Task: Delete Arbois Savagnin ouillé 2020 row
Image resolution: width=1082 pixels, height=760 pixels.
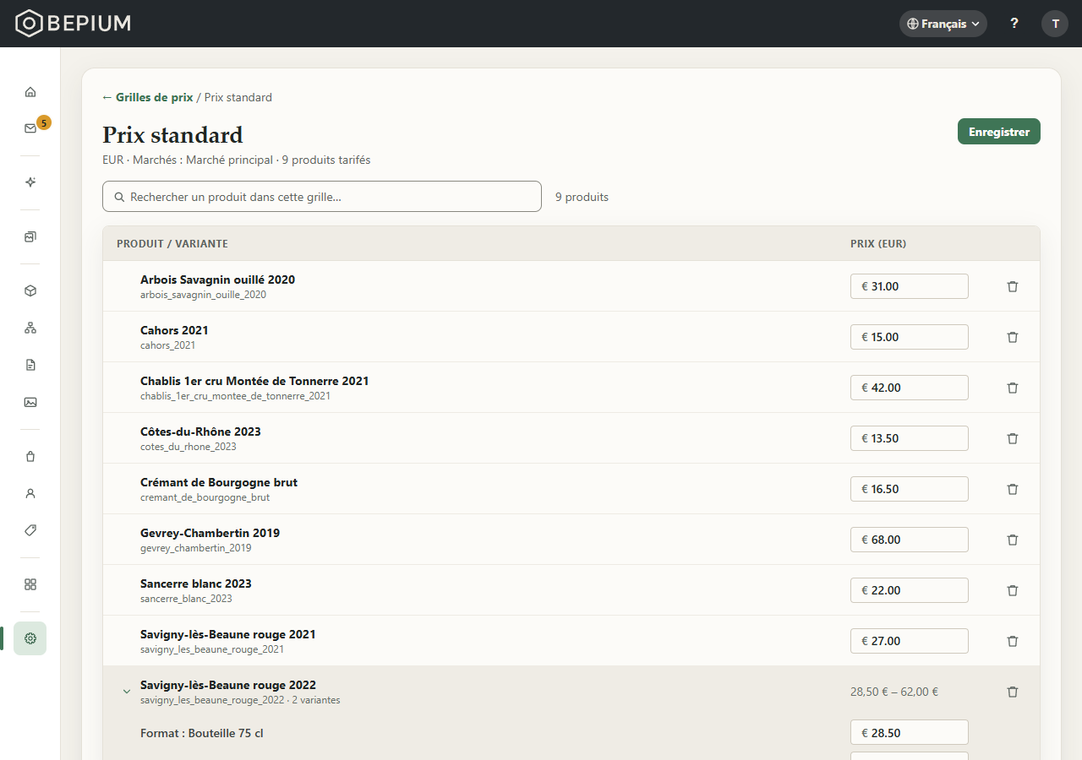Action: [x=1013, y=286]
